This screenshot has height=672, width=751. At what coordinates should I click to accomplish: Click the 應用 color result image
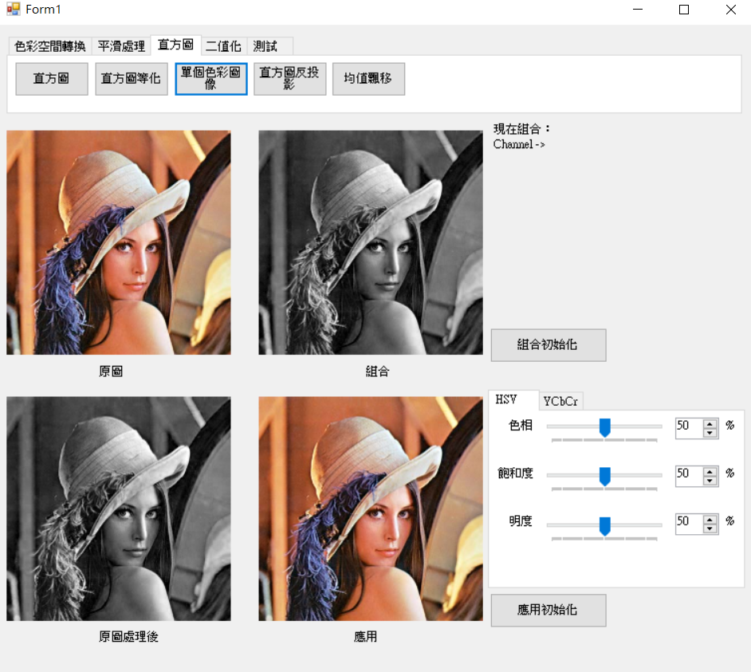point(371,509)
